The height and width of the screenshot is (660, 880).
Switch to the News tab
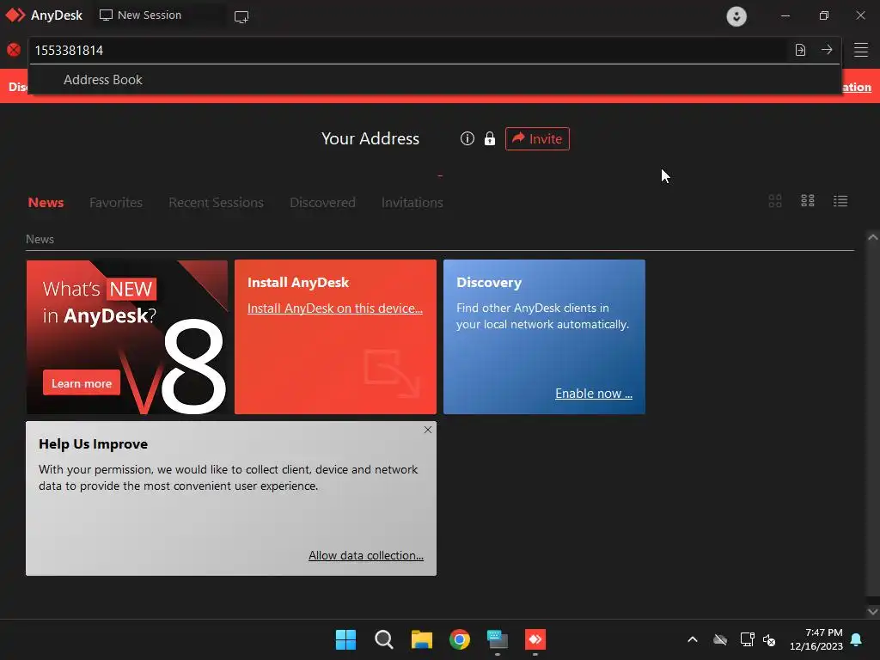[46, 203]
